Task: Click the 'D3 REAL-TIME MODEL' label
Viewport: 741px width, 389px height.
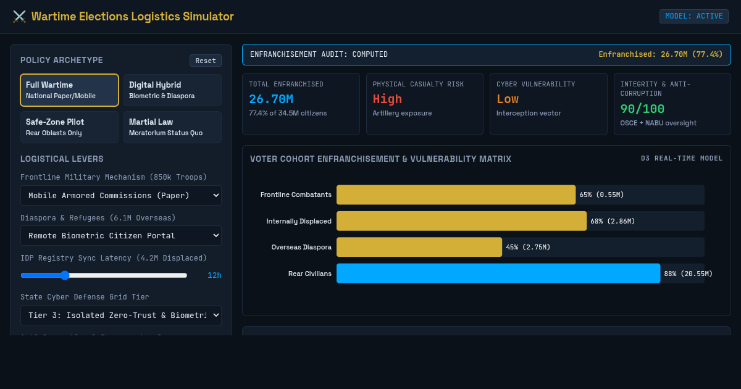Action: (682, 159)
